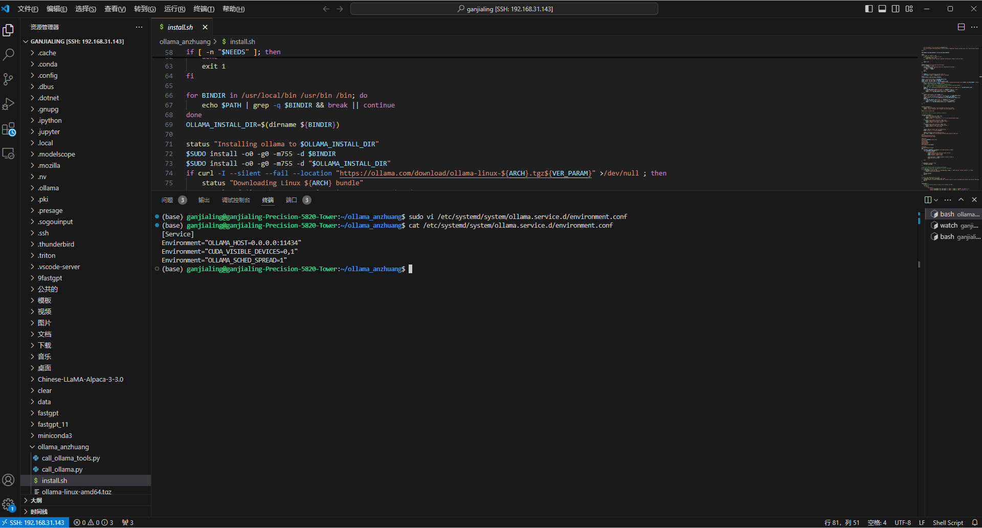
Task: Expand the miniconda3 folder
Action: click(x=85, y=435)
